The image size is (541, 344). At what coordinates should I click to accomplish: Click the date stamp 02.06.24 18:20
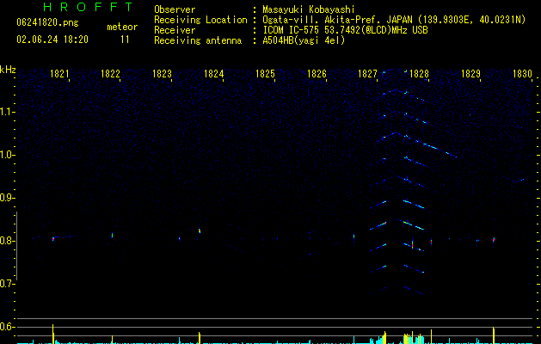[x=52, y=40]
